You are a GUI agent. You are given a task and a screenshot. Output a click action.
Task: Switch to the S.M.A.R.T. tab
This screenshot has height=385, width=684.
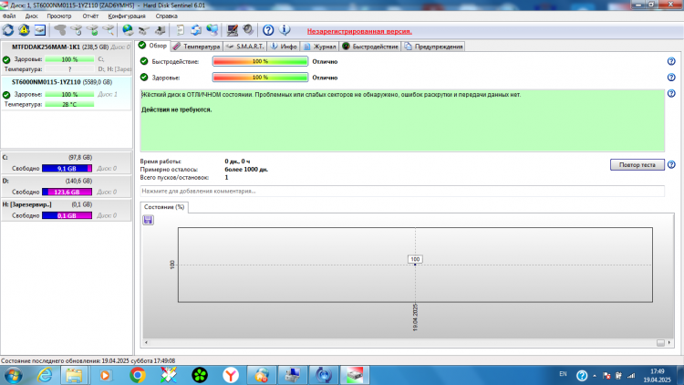point(245,47)
